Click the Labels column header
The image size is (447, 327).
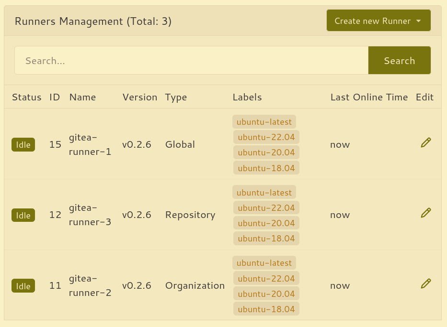pos(247,97)
